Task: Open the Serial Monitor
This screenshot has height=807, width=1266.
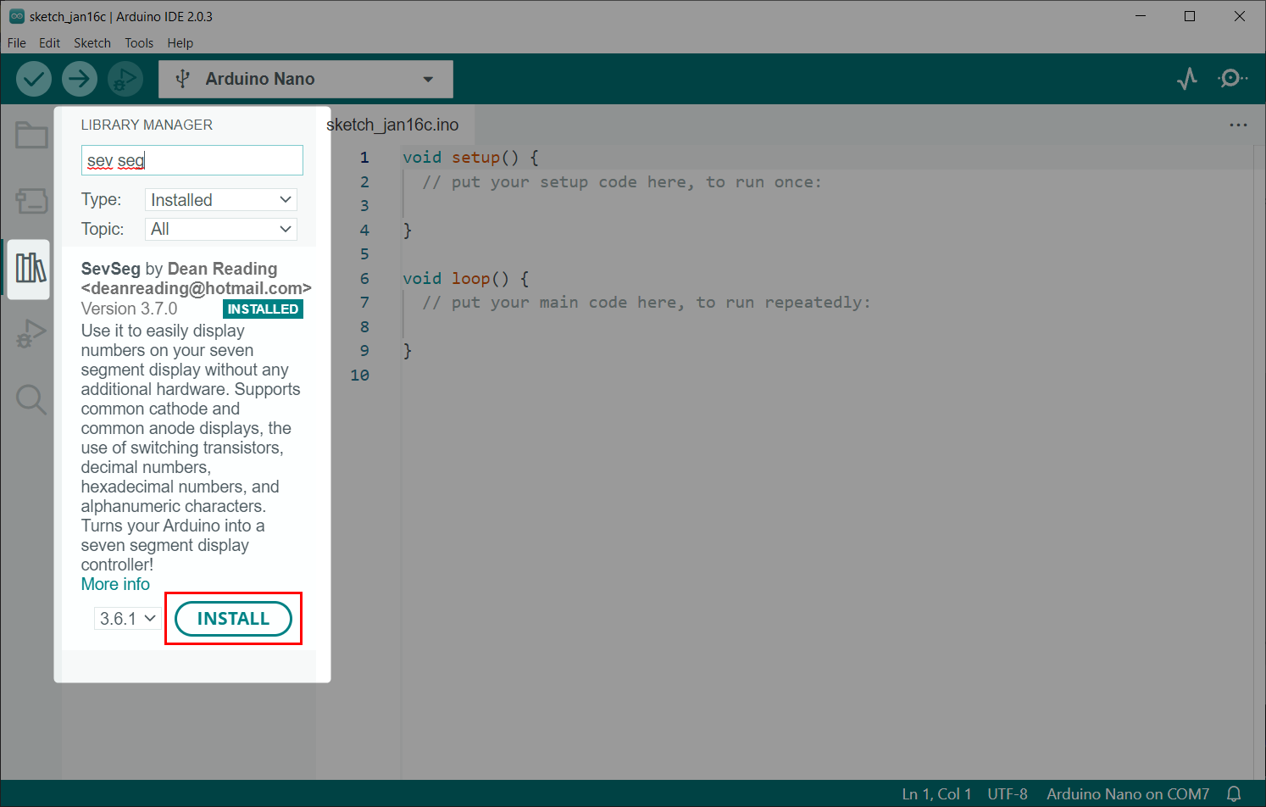Action: coord(1232,79)
